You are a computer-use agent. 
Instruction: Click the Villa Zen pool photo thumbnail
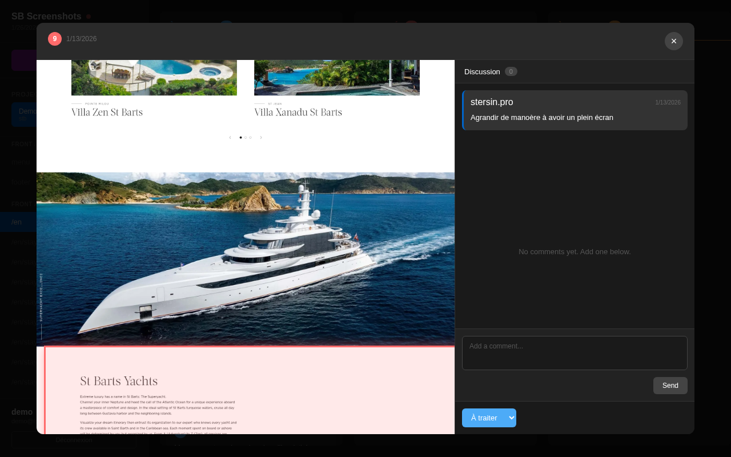point(154,78)
